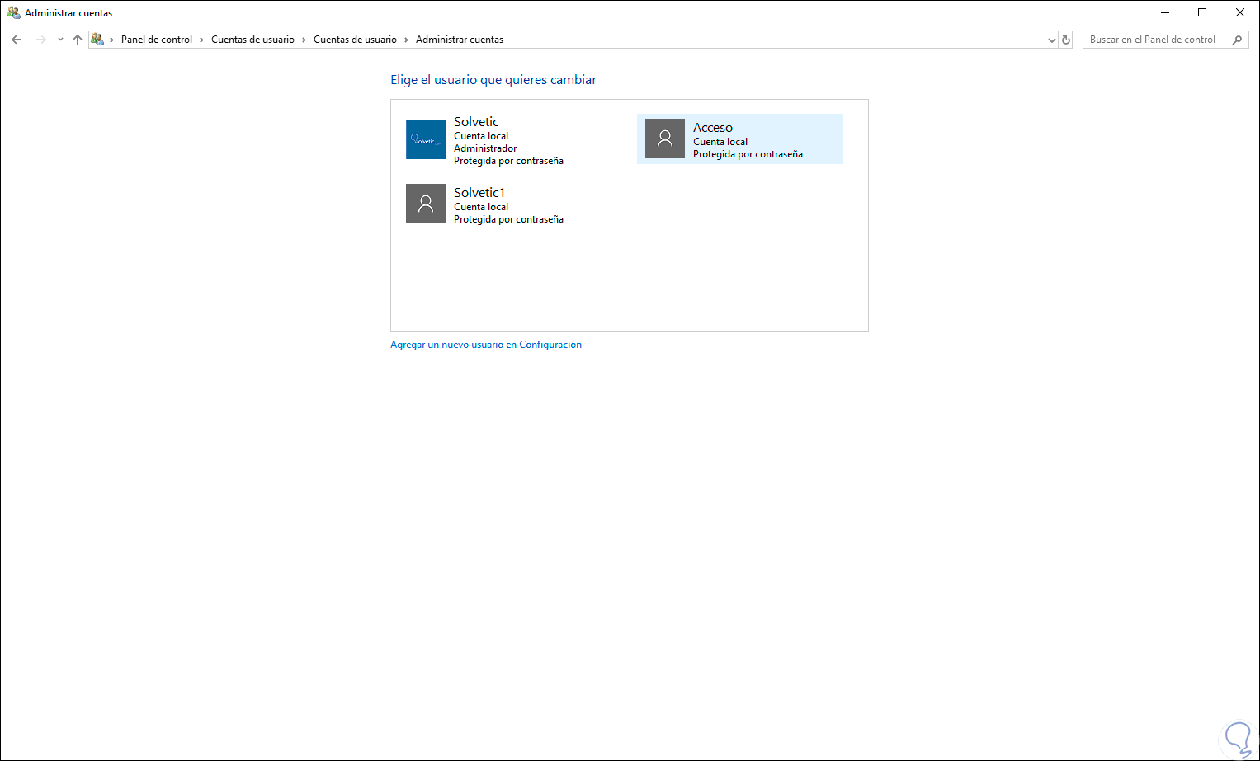
Task: Open recent locations dropdown arrow
Action: click(x=60, y=40)
